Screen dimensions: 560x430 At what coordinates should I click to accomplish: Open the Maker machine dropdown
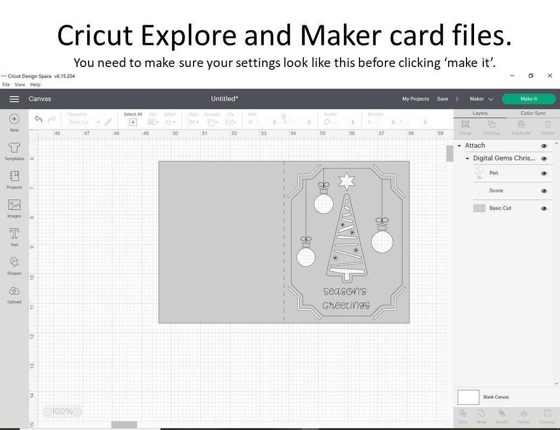click(482, 99)
